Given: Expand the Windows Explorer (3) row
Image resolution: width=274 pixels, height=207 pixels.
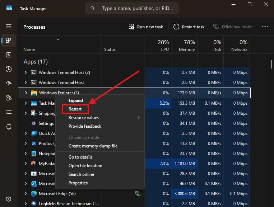Looking at the screenshot, I should click(x=26, y=93).
